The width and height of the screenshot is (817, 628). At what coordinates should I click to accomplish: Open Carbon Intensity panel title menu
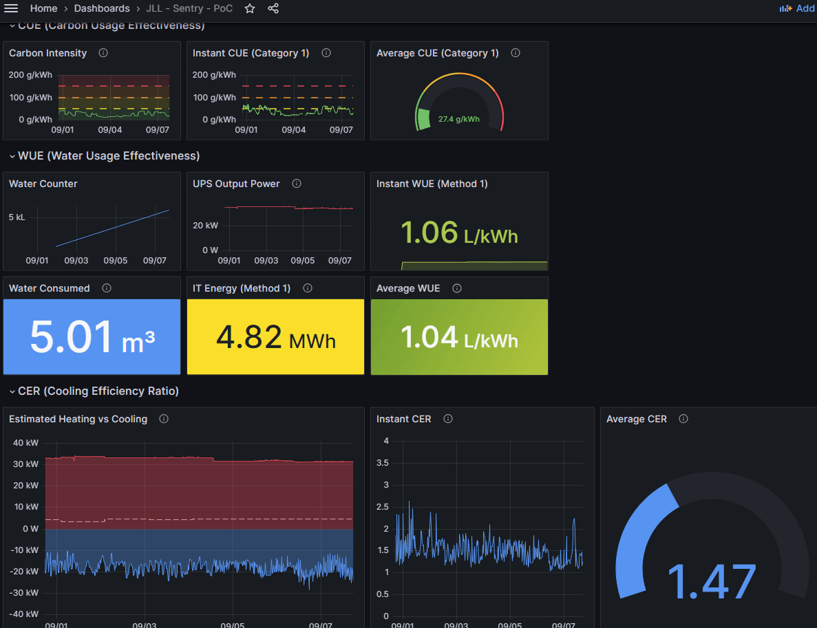(48, 53)
